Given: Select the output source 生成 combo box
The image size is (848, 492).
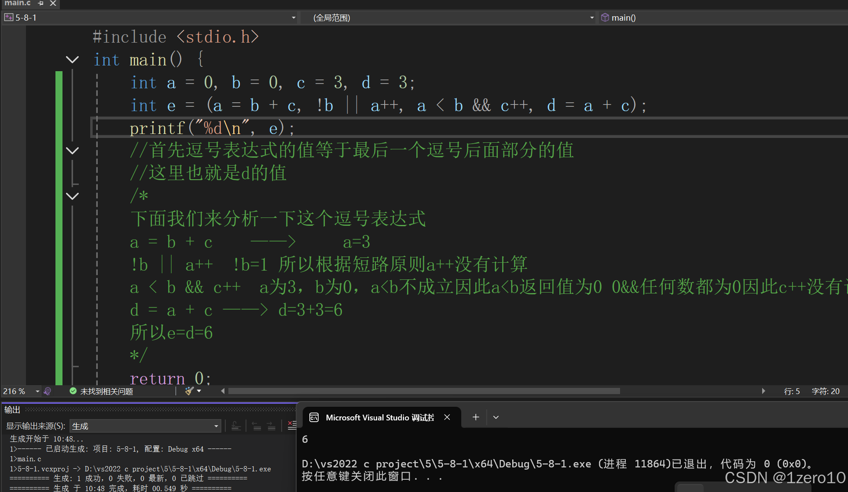Looking at the screenshot, I should 145,426.
